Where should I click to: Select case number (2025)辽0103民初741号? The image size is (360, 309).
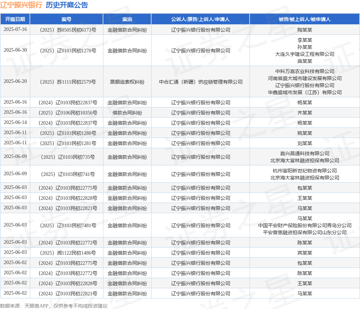[x=68, y=174]
